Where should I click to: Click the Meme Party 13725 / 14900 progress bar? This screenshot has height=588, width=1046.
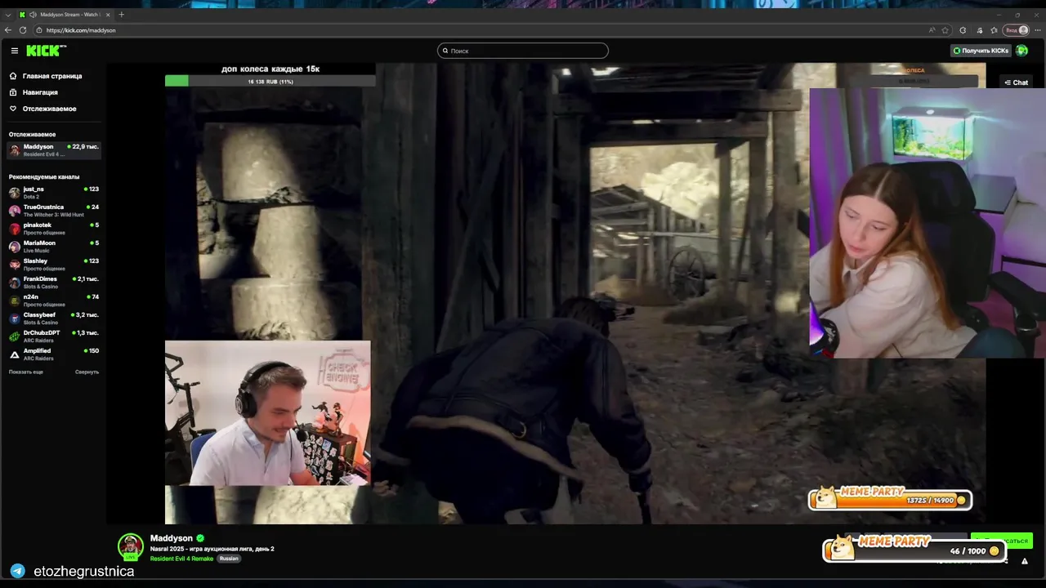tap(890, 498)
